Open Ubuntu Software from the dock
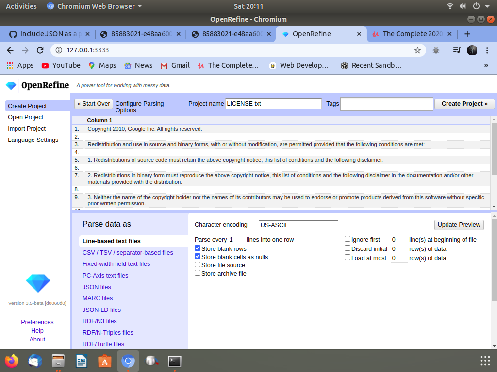The height and width of the screenshot is (372, 497). 105,361
